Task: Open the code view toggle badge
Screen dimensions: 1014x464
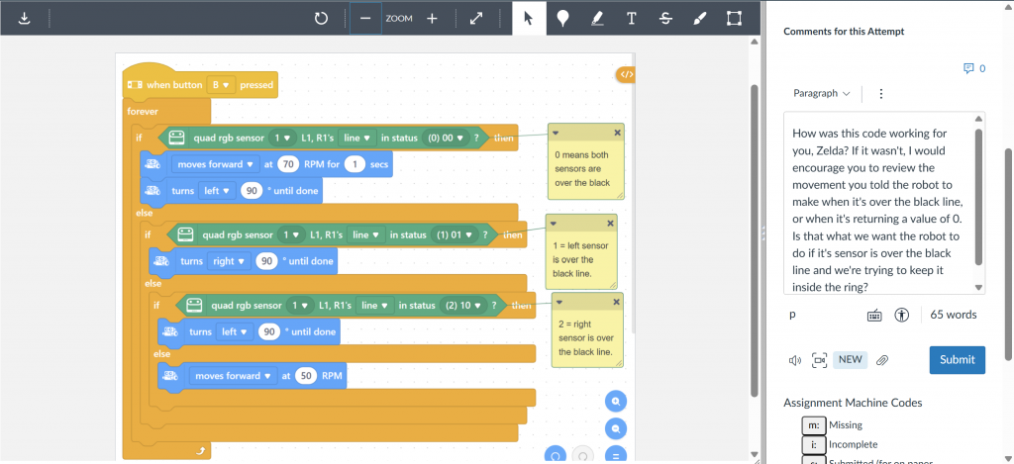Action: click(x=626, y=74)
